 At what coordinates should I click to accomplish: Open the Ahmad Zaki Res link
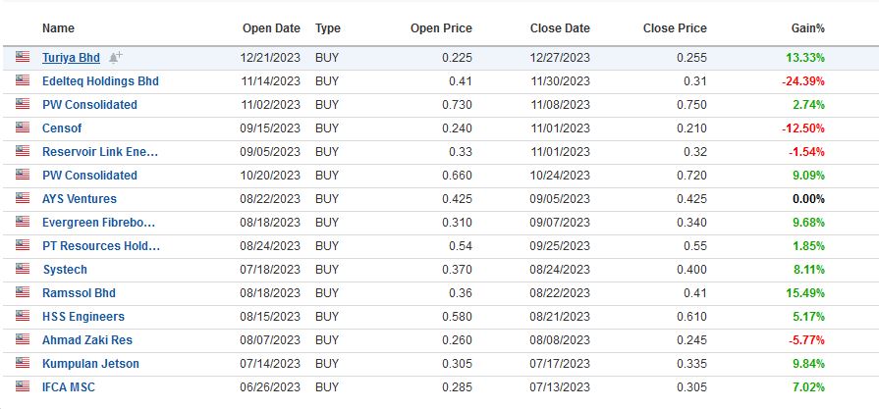[x=87, y=339]
